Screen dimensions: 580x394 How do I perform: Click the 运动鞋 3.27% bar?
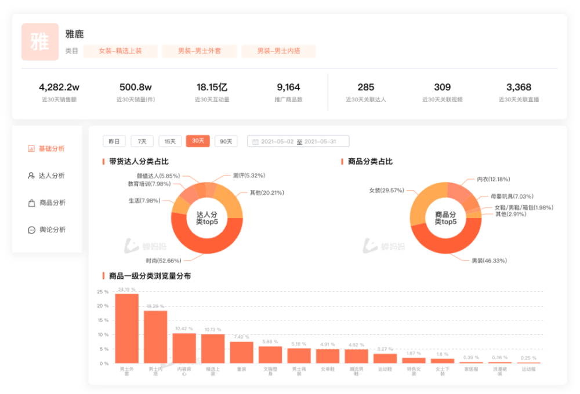(x=385, y=358)
